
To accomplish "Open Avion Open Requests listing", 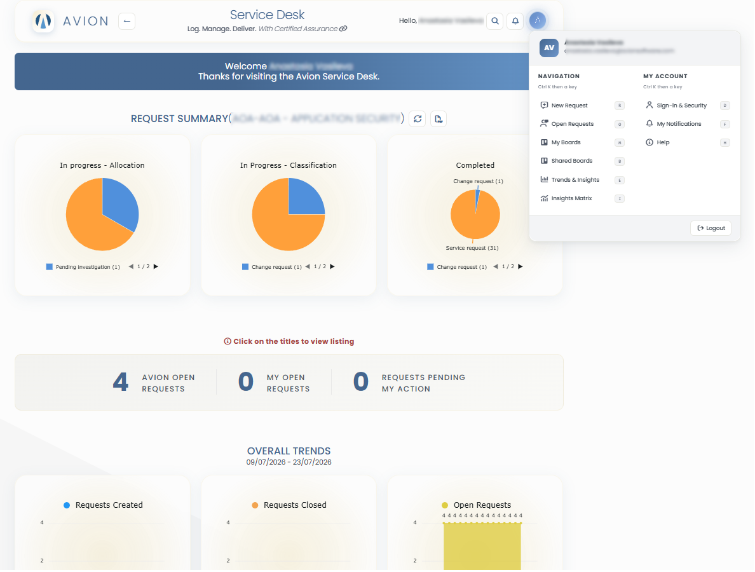I will tap(168, 383).
